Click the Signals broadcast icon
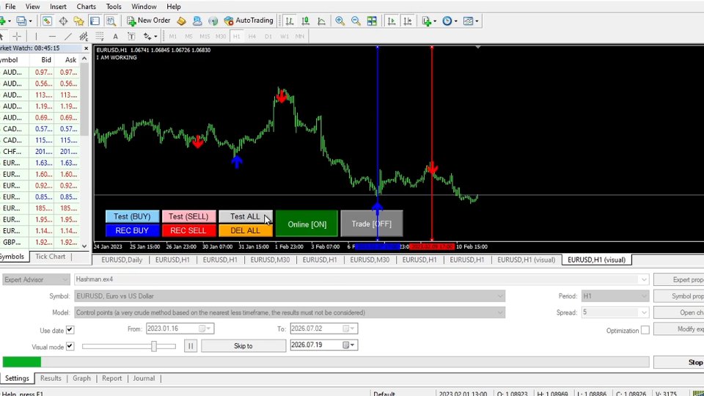Viewport: 704px width, 396px height. 213,21
